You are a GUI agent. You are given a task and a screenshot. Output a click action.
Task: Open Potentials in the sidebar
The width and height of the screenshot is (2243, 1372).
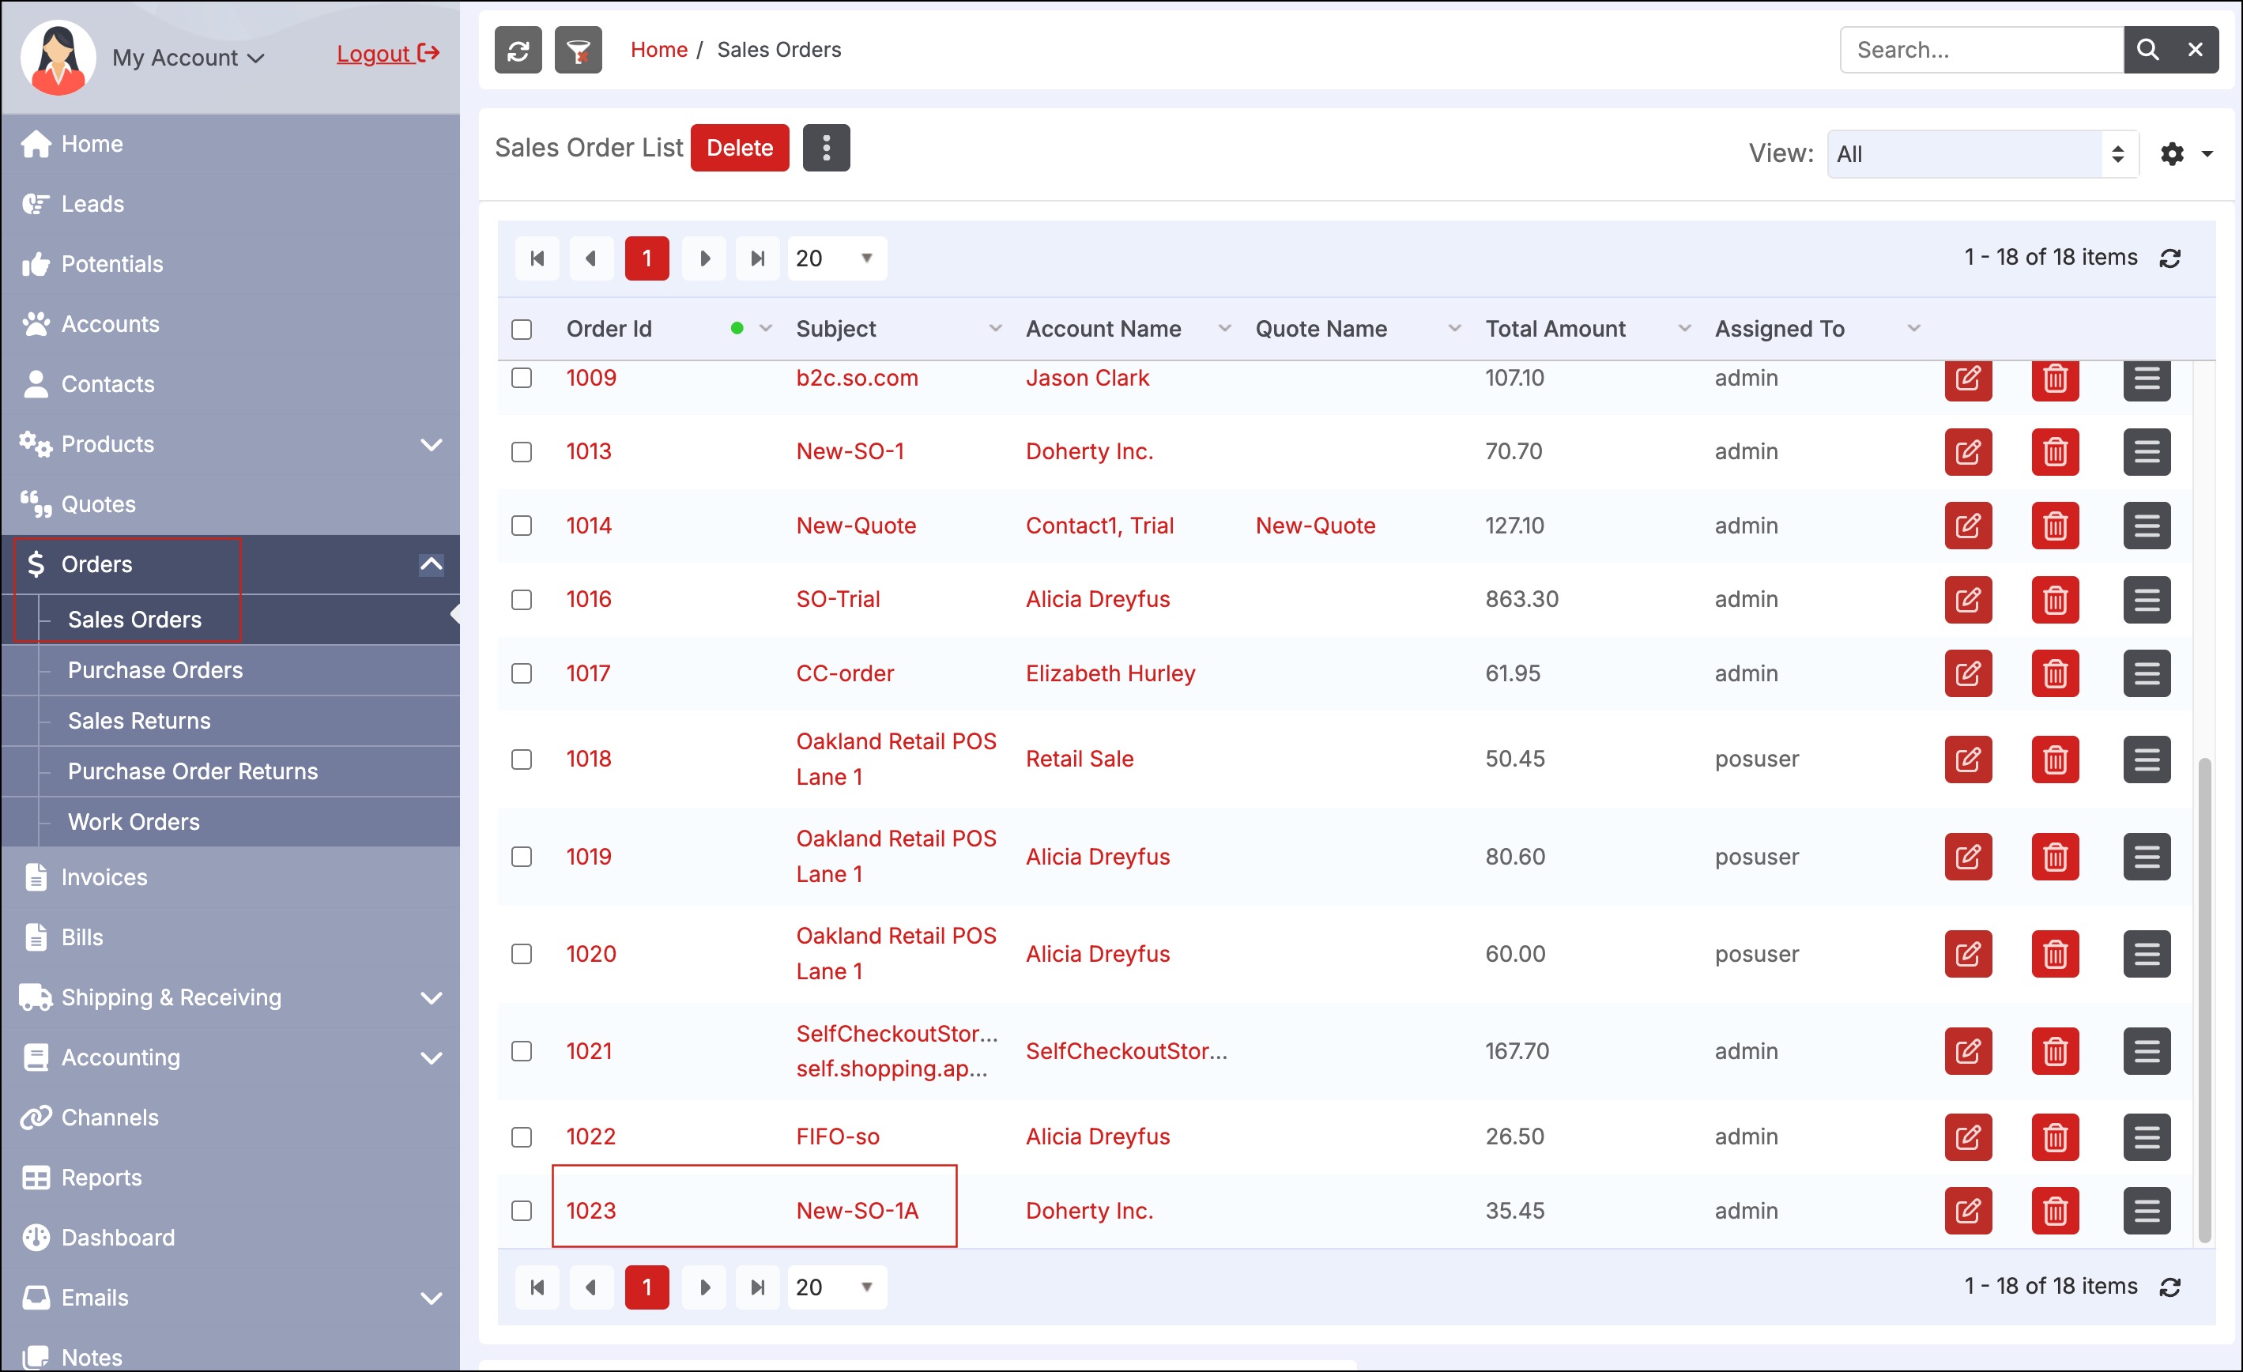(230, 264)
